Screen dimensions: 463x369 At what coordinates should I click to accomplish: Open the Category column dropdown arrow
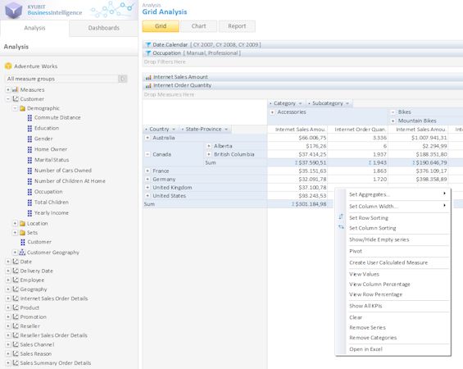click(x=300, y=103)
